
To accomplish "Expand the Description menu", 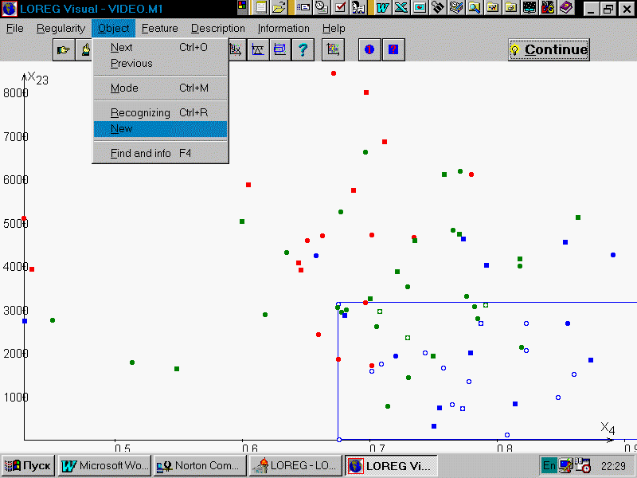I will pos(217,28).
